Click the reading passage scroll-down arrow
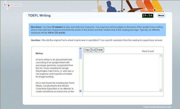180x109 pixels. [80, 91]
